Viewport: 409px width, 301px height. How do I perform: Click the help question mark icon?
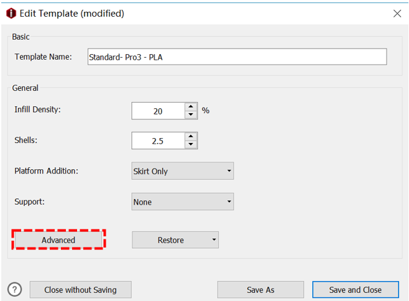click(x=14, y=289)
